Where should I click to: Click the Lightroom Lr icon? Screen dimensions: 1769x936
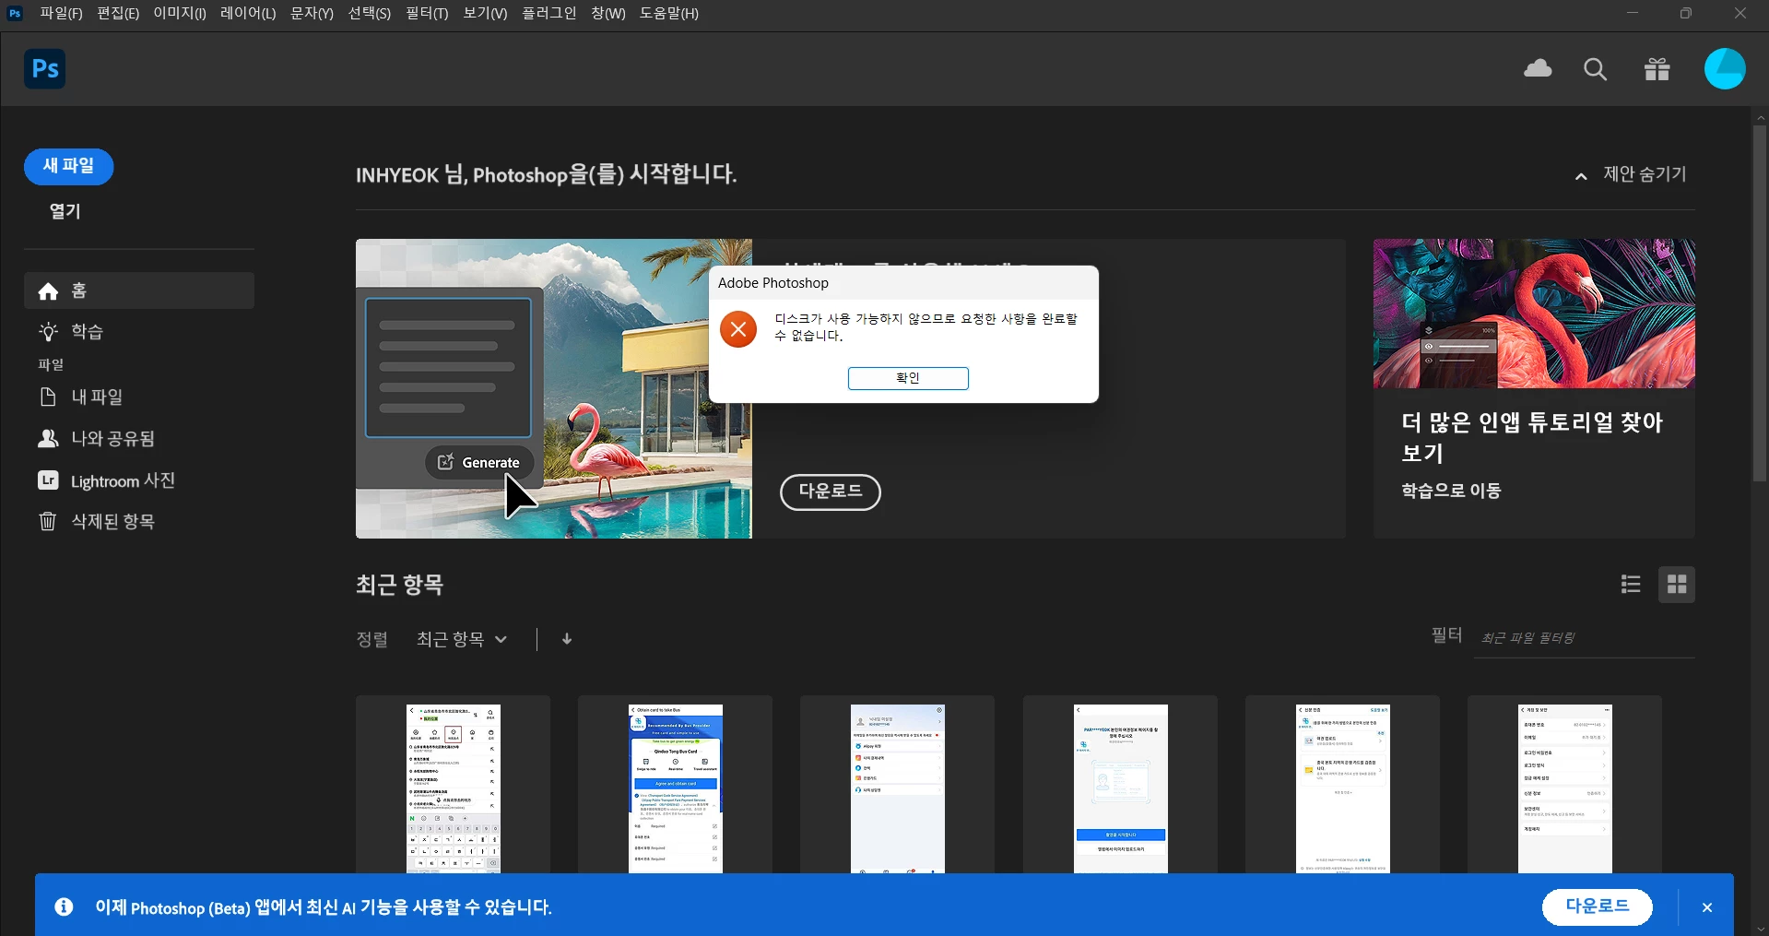pyautogui.click(x=48, y=480)
